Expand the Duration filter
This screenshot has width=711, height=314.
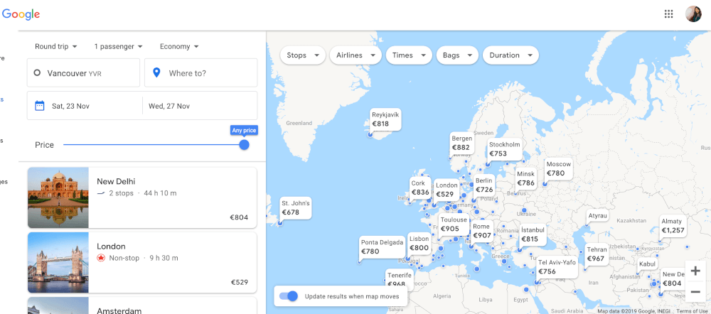[x=510, y=55]
